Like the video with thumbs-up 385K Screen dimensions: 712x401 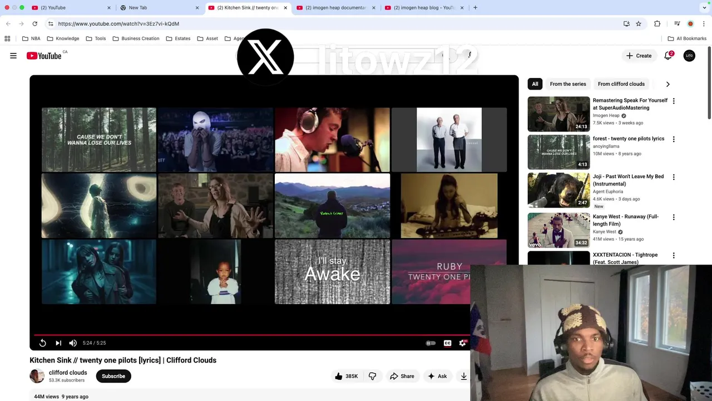[x=346, y=376]
